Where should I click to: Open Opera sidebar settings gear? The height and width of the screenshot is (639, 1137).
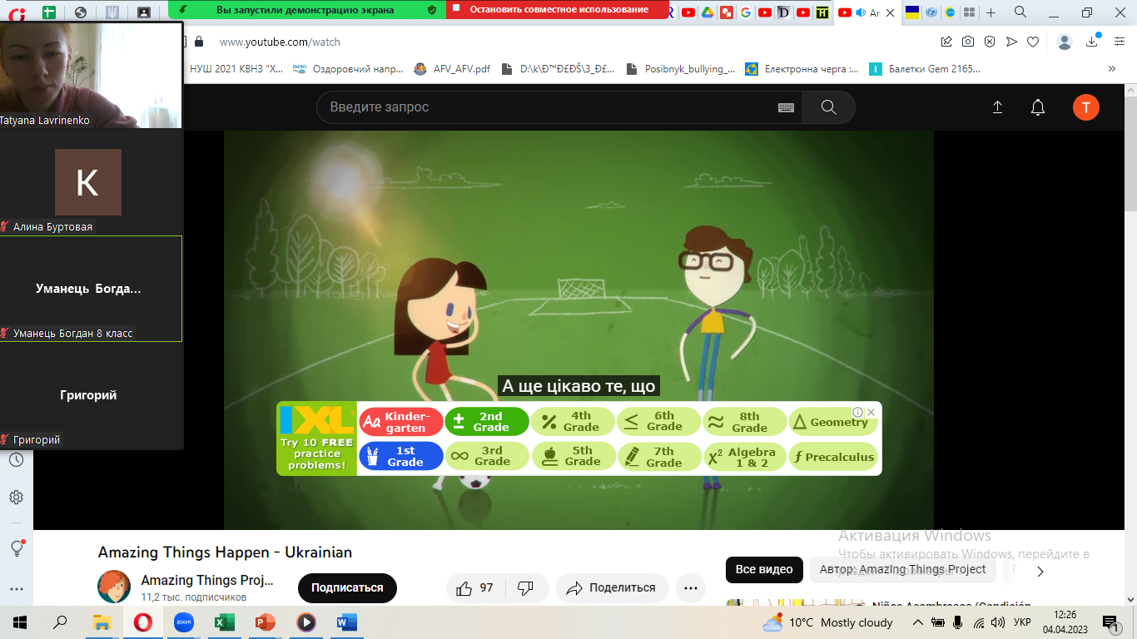click(16, 498)
